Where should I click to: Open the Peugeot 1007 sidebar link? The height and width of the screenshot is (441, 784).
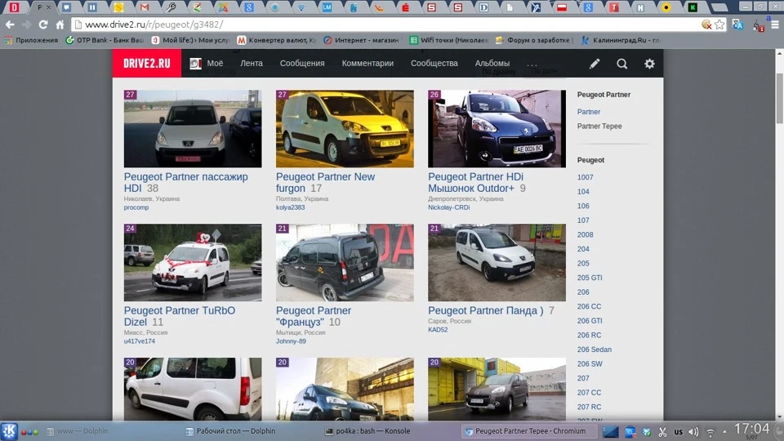click(x=585, y=177)
